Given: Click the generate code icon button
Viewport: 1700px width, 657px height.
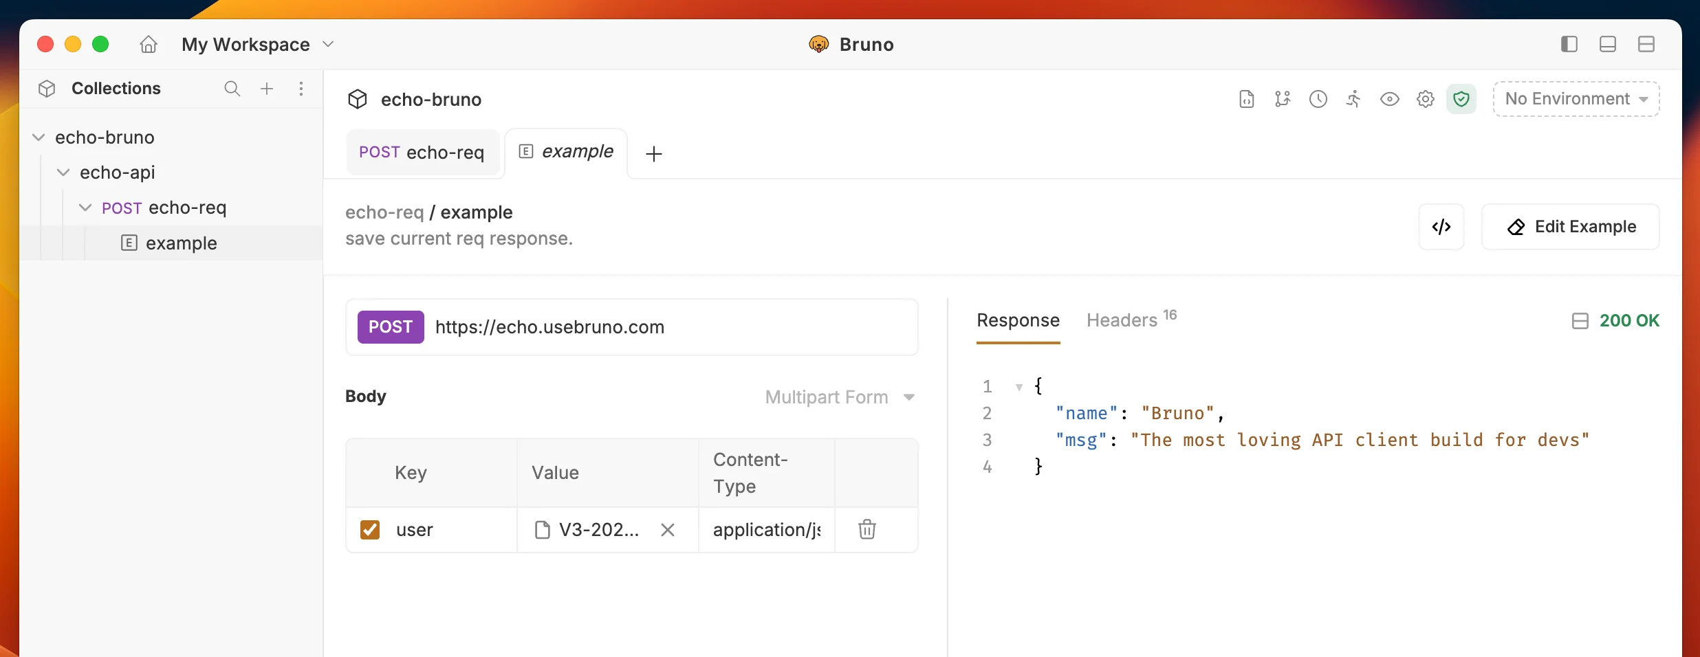Looking at the screenshot, I should point(1441,227).
